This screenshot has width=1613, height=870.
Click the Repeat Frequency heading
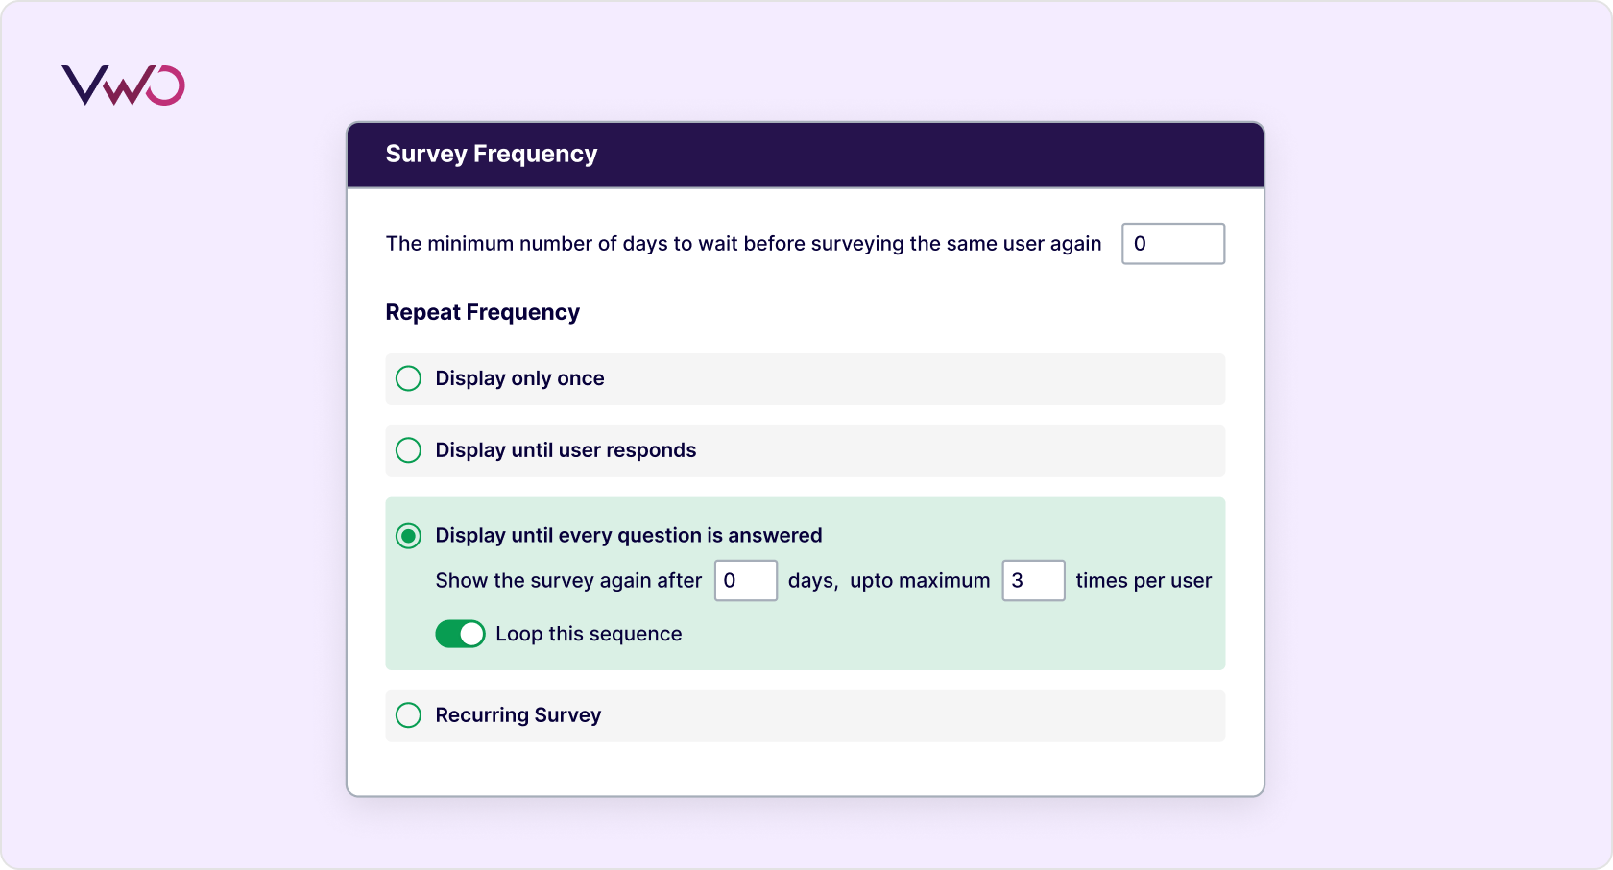482,312
